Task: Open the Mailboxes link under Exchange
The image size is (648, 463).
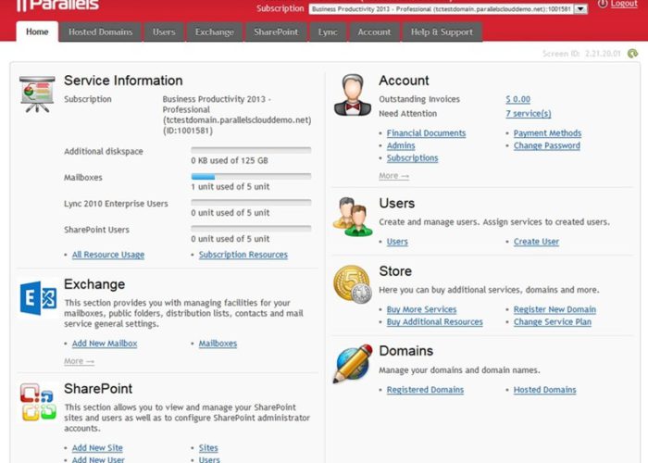Action: click(x=218, y=344)
